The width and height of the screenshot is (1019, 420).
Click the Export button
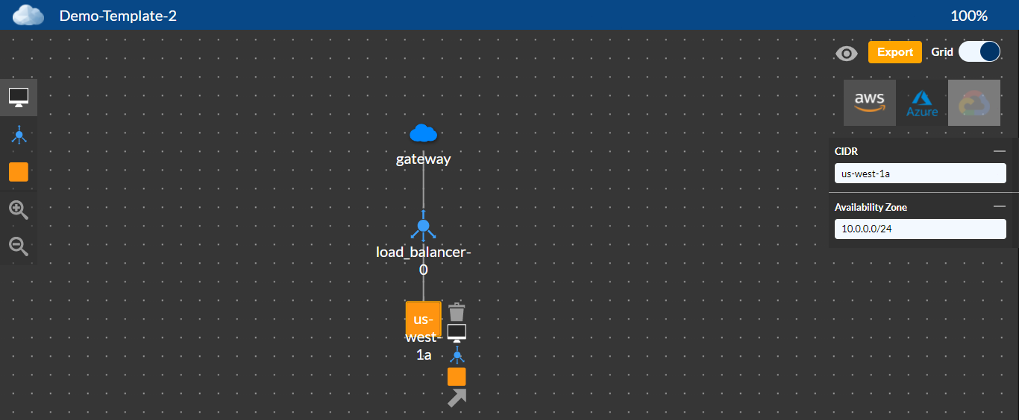coord(895,52)
